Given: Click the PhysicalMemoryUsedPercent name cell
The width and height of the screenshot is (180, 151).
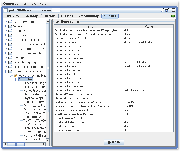Looking at the screenshot, I should (x=89, y=94).
